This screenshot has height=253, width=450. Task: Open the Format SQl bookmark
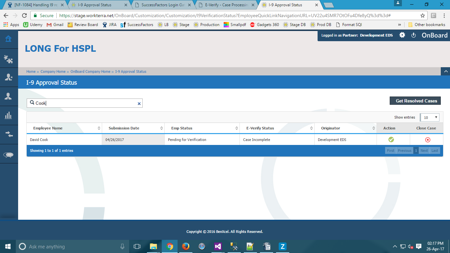[349, 25]
